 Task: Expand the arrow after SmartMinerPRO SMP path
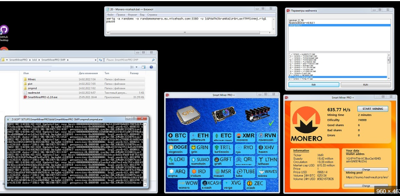[x=68, y=60]
